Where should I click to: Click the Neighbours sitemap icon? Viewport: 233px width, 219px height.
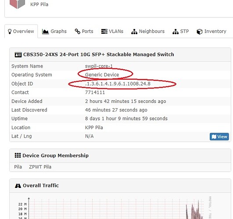[134, 32]
